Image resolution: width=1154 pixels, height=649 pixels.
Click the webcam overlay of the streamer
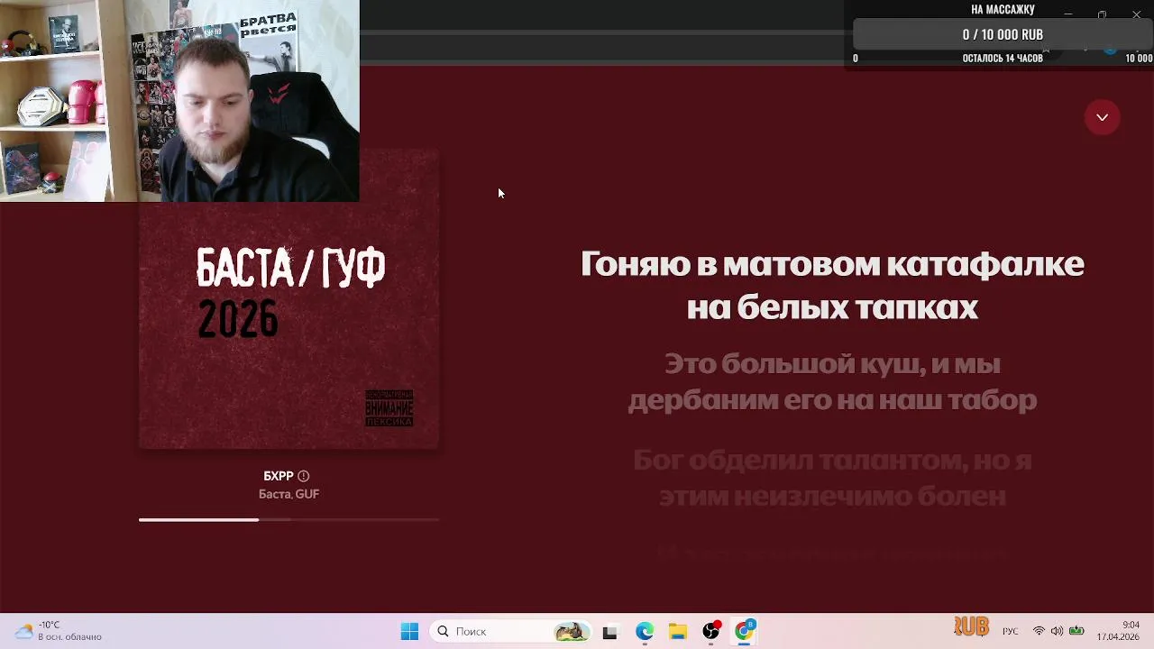(179, 101)
